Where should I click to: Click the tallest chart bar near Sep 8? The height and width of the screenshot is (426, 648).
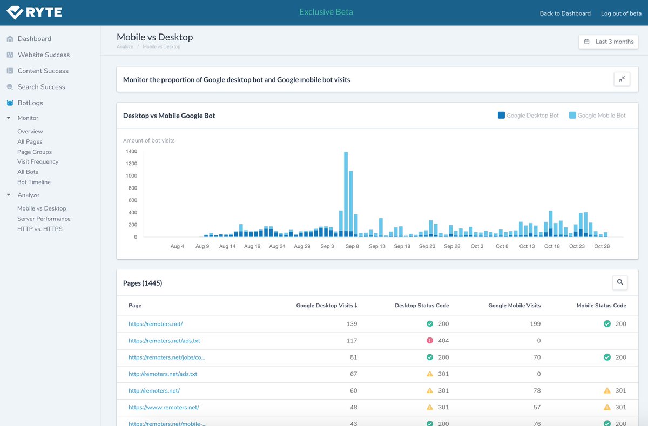click(346, 194)
